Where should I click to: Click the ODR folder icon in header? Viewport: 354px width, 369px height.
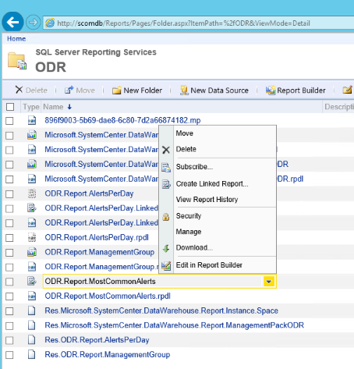pyautogui.click(x=17, y=61)
